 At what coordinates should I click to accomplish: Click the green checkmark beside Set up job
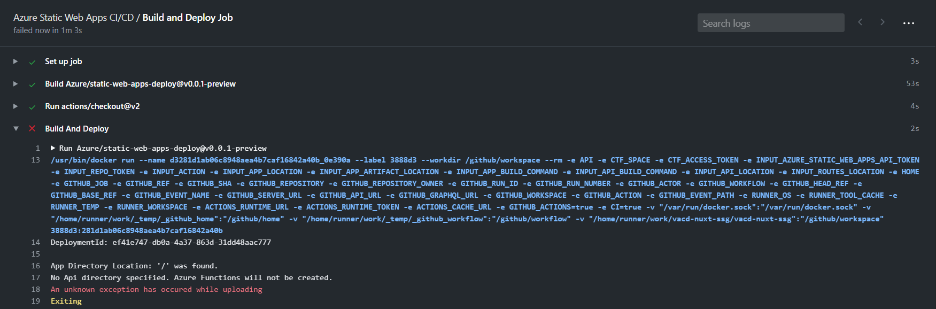[x=32, y=61]
